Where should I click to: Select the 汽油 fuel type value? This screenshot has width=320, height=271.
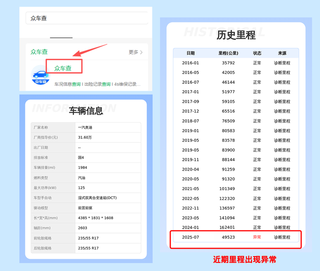click(x=81, y=178)
